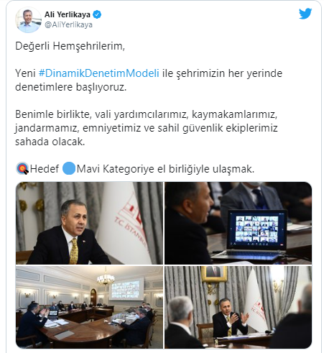
Task: Click the 'Mavi Kategoriye el birliğiyle ulaşmak' line
Action: (x=165, y=169)
